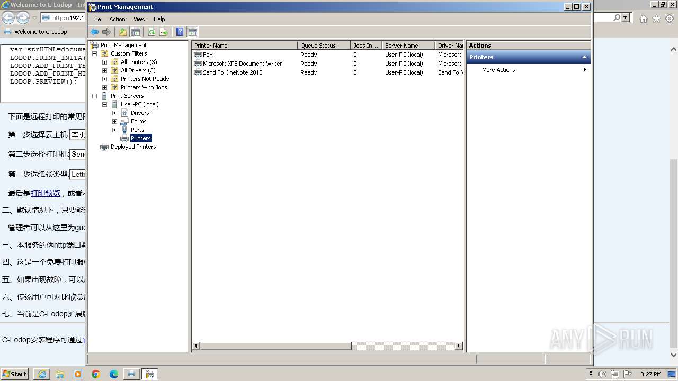The image size is (678, 381).
Task: Click User-PC (local) server cell in Fax row
Action: [x=404, y=55]
